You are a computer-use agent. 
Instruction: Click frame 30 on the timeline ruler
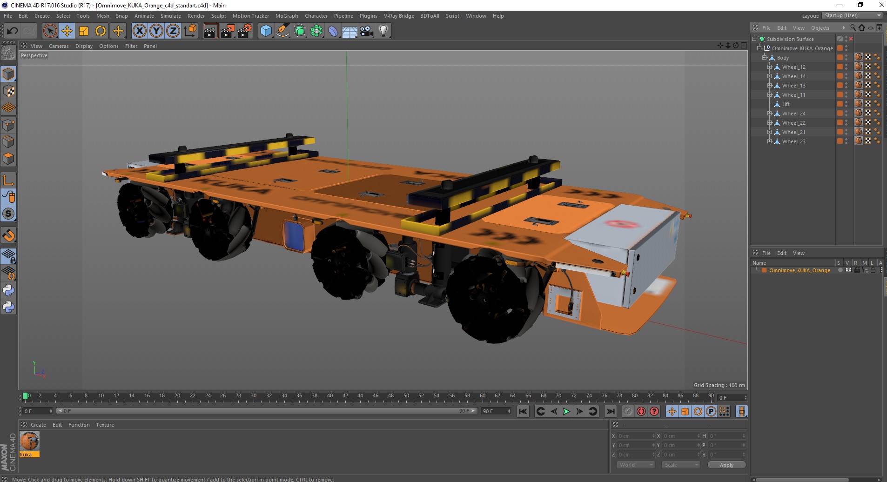tap(254, 396)
